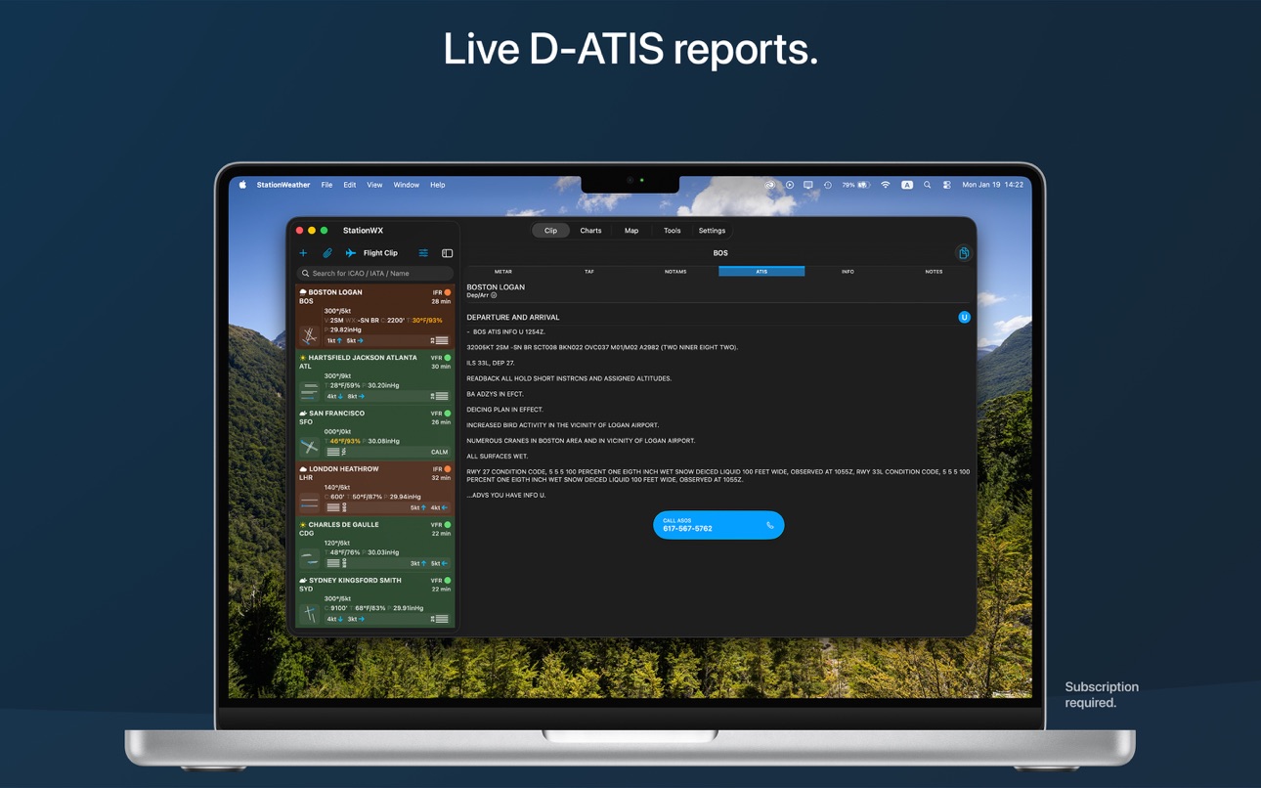Screen dimensions: 1261x788
Task: Switch to the Tools segment
Action: pyautogui.click(x=672, y=231)
